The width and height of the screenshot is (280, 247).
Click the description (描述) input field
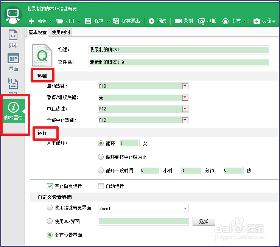coord(179,50)
